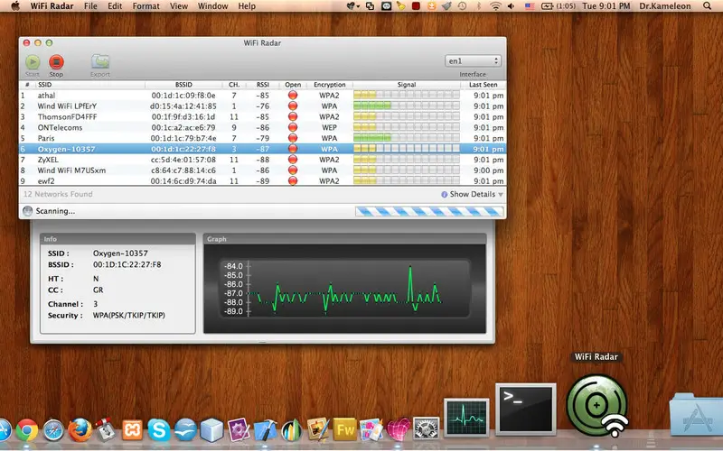Open Safari from the Dock

[x=53, y=431]
